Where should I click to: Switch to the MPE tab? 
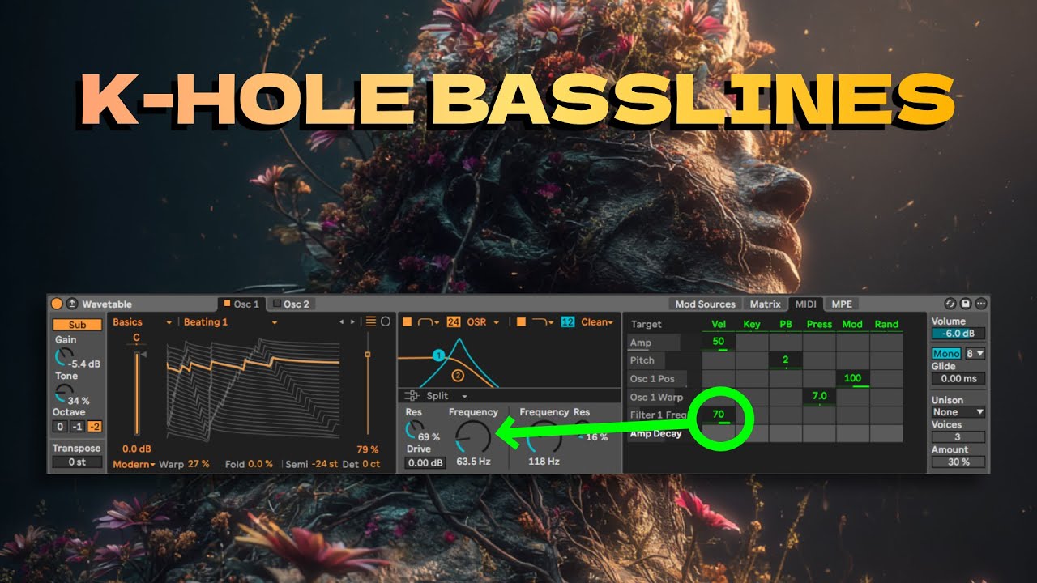coord(842,304)
